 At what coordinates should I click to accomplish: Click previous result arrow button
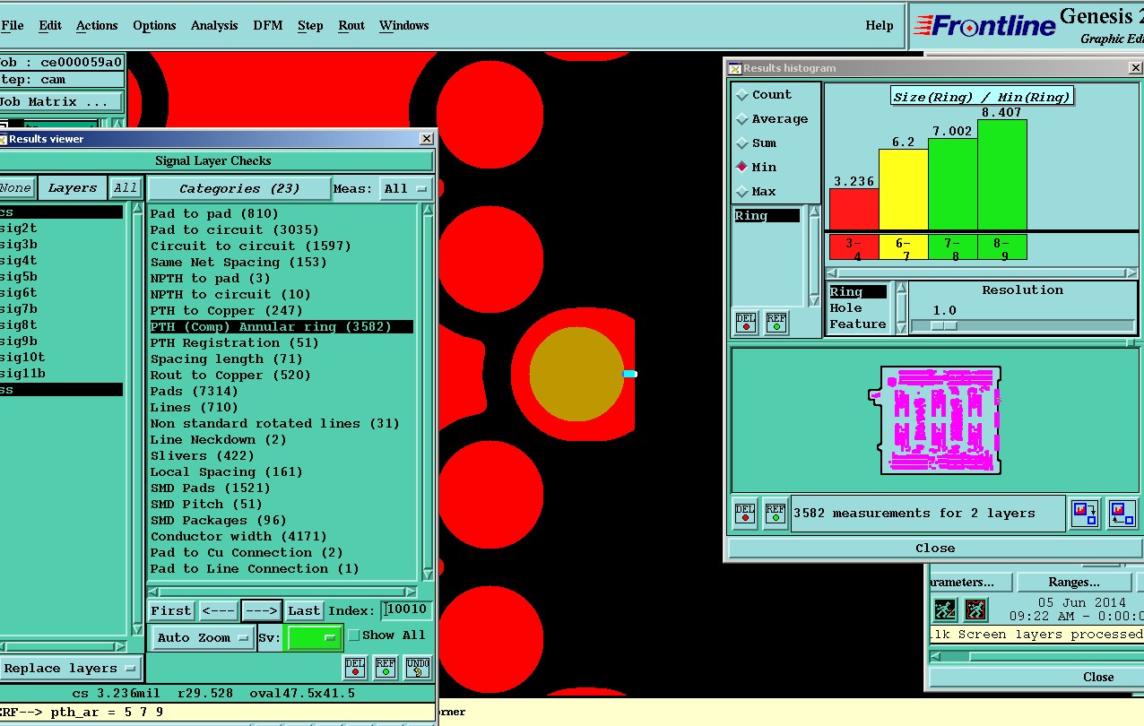219,610
